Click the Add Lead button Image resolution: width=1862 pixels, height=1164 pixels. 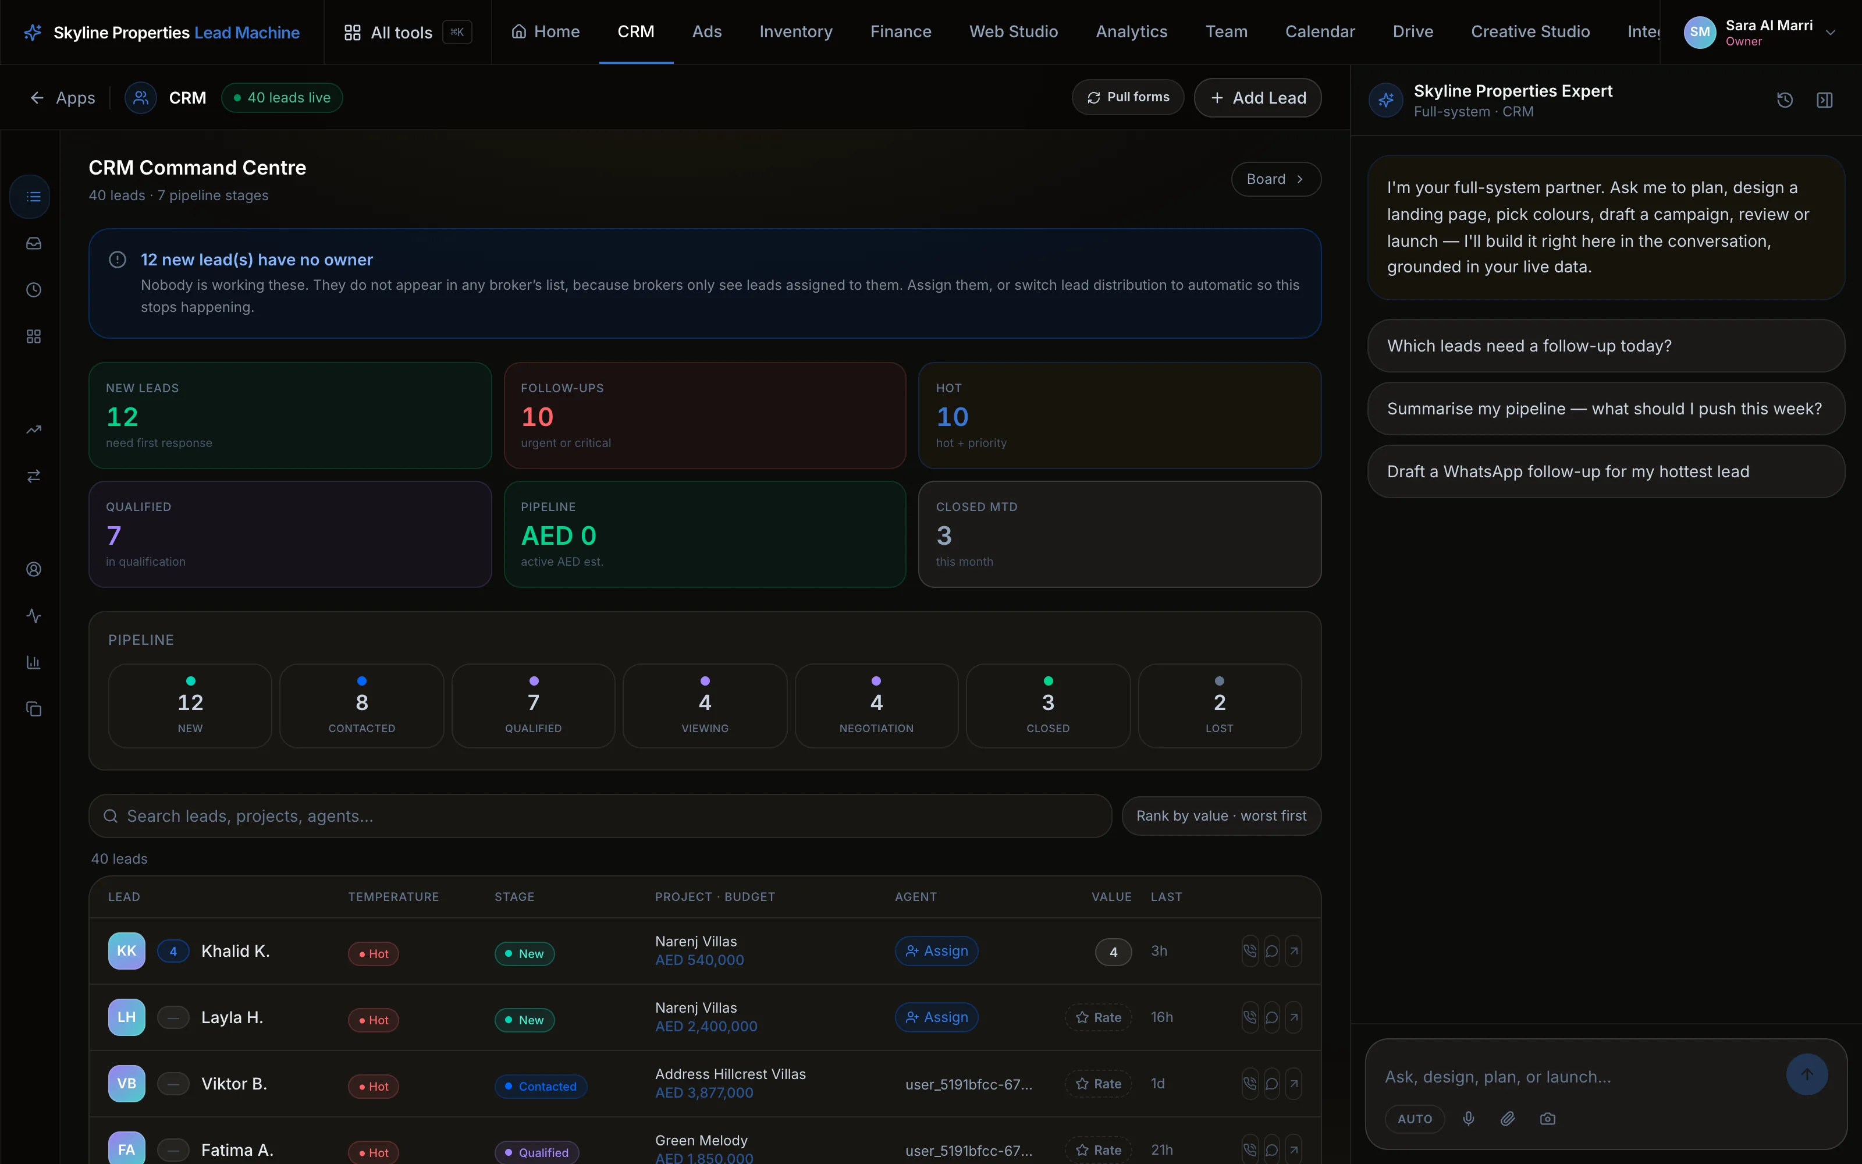pyautogui.click(x=1257, y=98)
